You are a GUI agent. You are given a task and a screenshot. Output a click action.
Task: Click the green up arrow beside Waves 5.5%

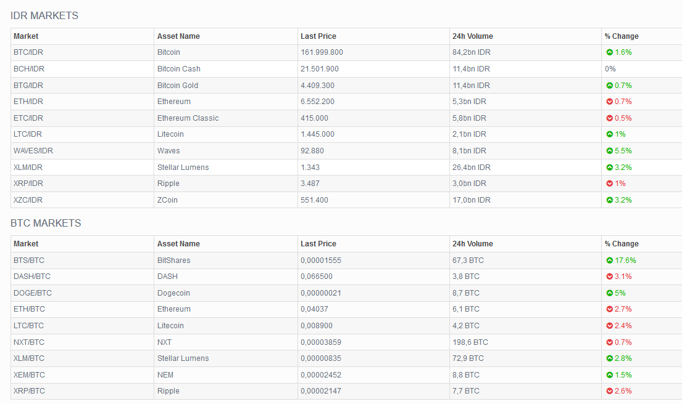point(609,151)
